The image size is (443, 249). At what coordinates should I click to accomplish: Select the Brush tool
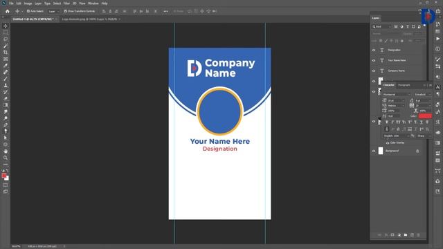pyautogui.click(x=6, y=79)
